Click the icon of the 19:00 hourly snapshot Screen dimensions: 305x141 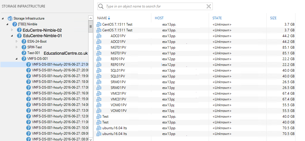(29, 76)
